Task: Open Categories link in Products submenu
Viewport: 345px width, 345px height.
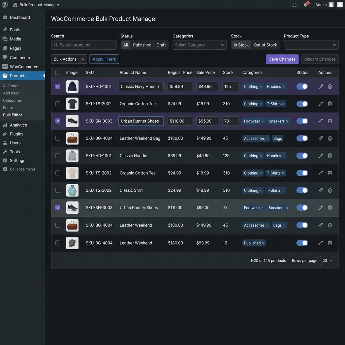Action: click(x=12, y=100)
